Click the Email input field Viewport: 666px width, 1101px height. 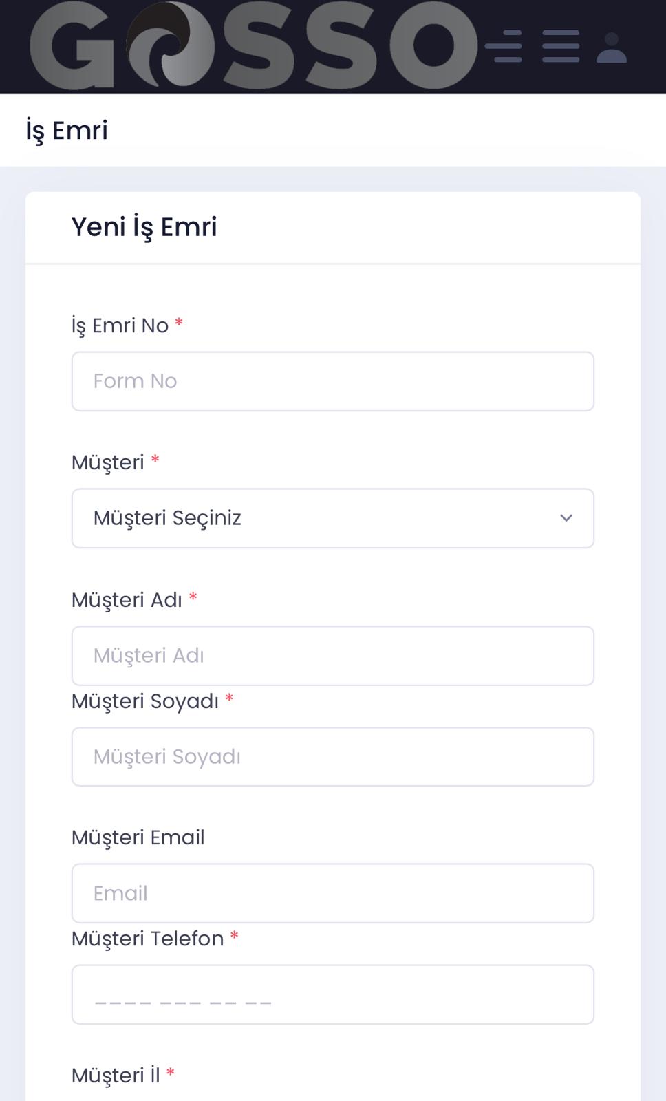coord(332,893)
